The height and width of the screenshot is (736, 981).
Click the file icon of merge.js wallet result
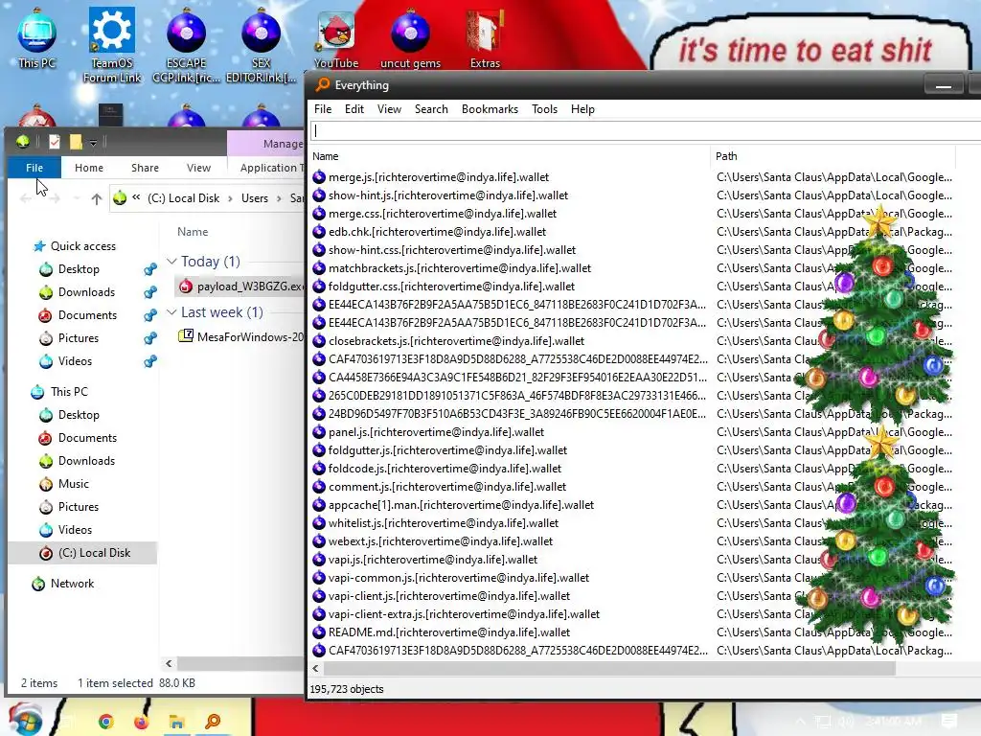tap(319, 177)
